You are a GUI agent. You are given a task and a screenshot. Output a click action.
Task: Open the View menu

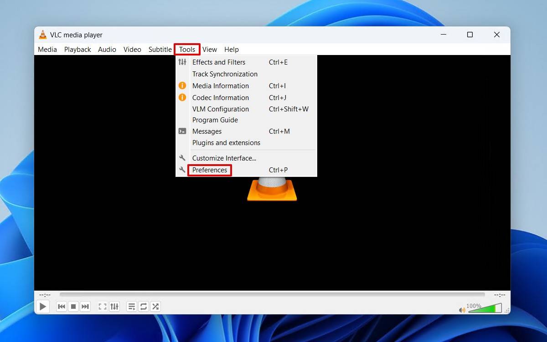[x=210, y=50]
